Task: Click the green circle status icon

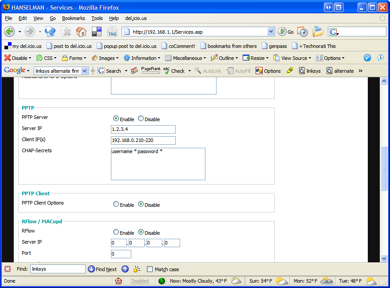Action: 162,281
